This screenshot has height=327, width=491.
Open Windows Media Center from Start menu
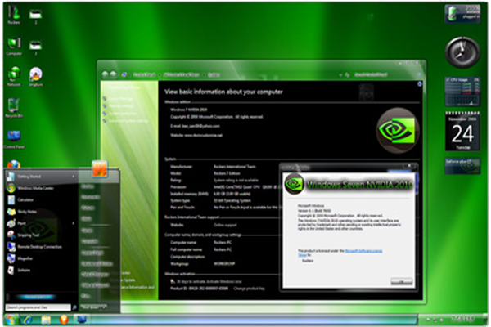42,188
